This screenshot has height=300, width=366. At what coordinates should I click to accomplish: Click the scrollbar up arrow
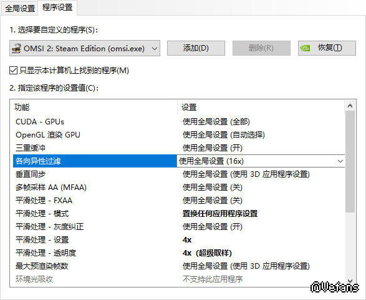pyautogui.click(x=350, y=106)
